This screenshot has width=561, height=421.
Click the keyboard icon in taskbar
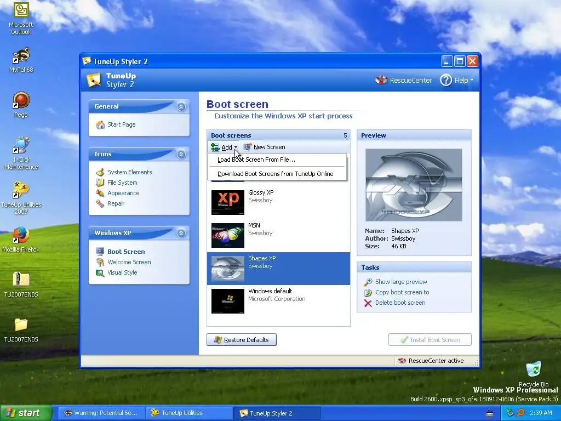(x=490, y=414)
